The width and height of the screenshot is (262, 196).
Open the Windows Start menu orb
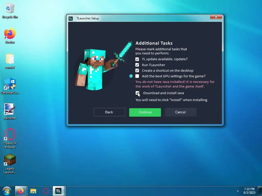point(7,191)
